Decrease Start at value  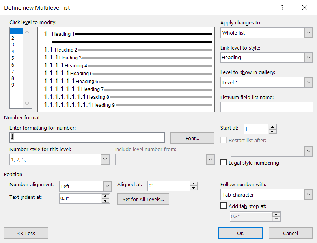pyautogui.click(x=272, y=132)
